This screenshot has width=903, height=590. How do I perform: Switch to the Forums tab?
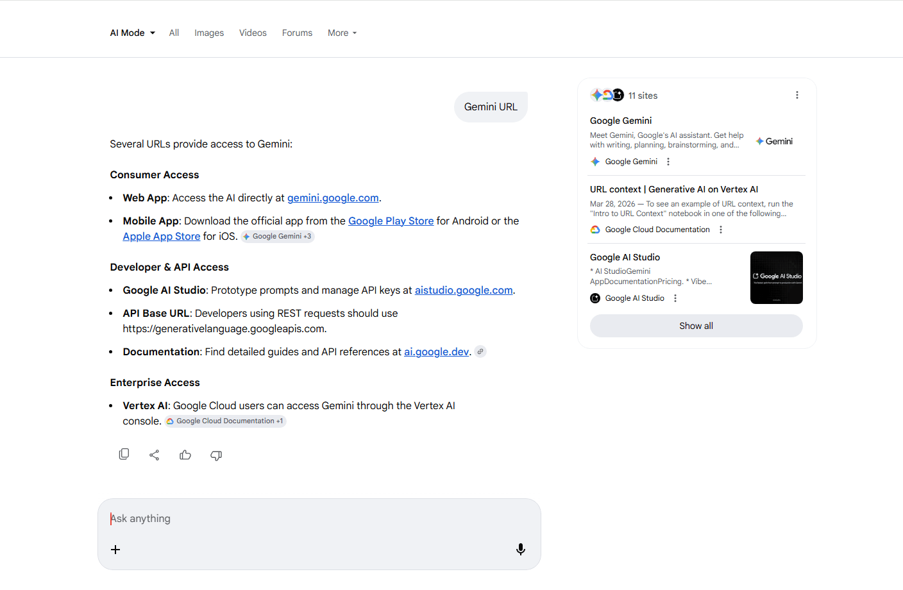297,33
